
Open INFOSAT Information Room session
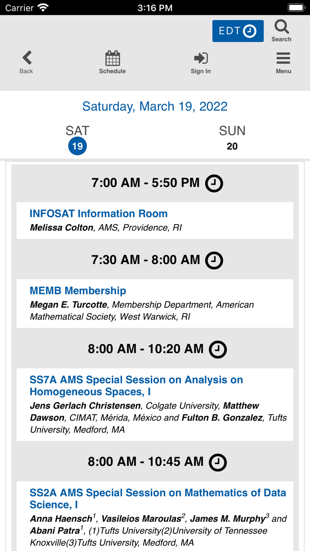coord(98,213)
